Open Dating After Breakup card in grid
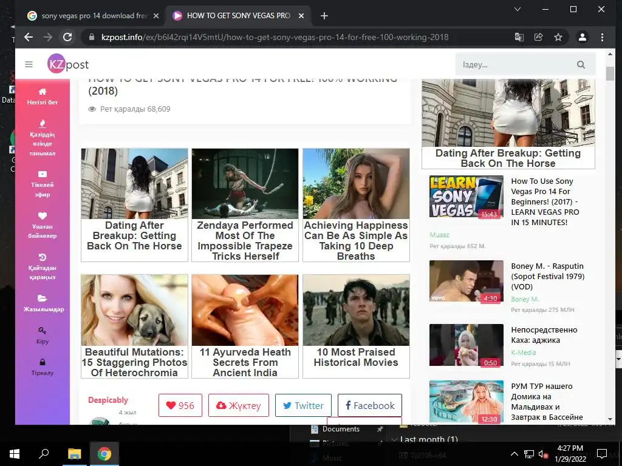This screenshot has width=622, height=466. coord(134,205)
